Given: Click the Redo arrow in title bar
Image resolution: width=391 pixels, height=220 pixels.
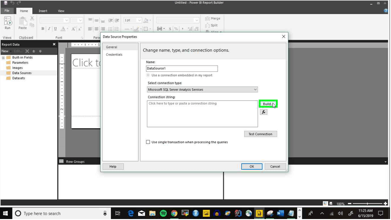Looking at the screenshot, I should pos(19,3).
